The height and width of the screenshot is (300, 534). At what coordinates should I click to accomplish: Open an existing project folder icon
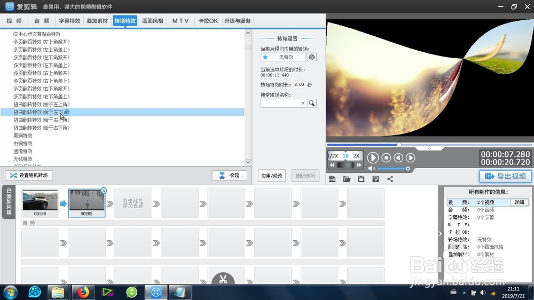point(347,179)
